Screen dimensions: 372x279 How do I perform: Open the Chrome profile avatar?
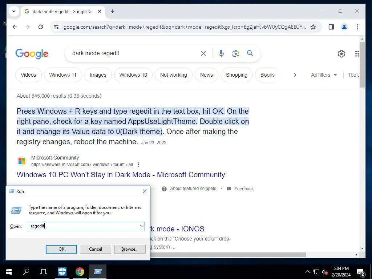344,27
